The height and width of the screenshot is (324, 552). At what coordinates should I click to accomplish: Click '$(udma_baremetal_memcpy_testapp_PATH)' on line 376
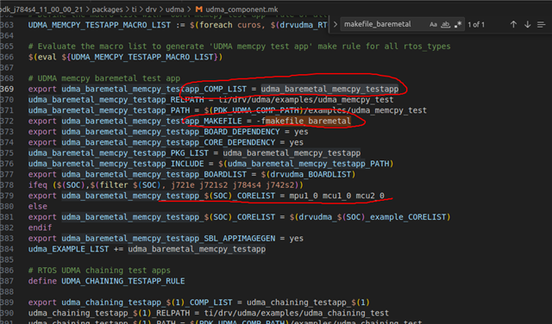tap(306, 164)
